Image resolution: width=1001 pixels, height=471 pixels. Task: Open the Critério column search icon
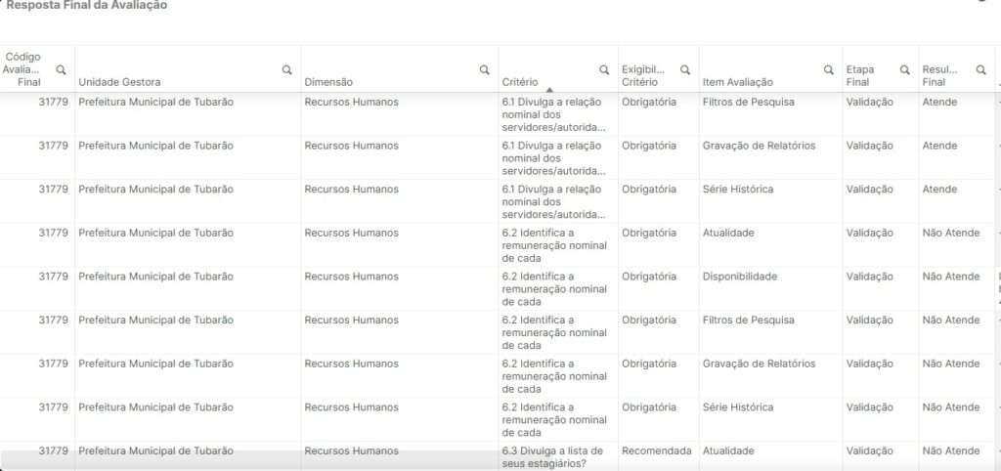pos(604,70)
